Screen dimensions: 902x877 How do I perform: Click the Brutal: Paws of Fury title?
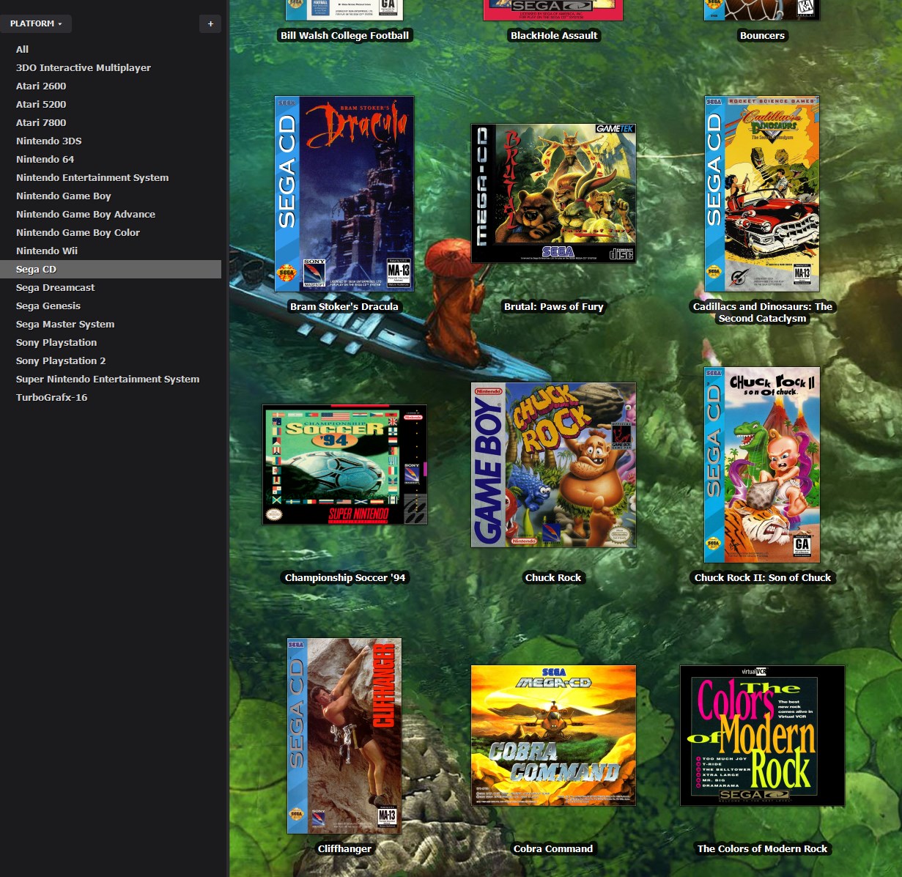[x=553, y=306]
